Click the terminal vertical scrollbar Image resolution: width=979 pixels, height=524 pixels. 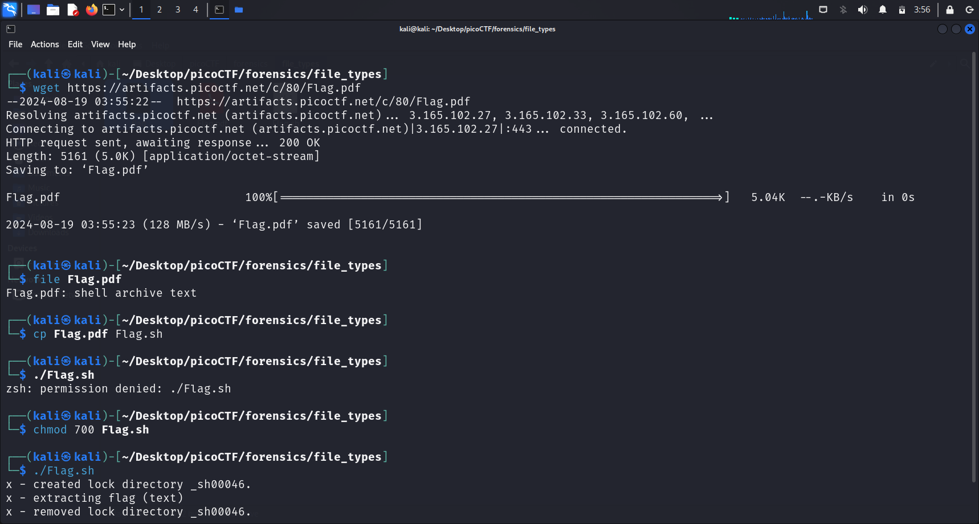pos(974,268)
